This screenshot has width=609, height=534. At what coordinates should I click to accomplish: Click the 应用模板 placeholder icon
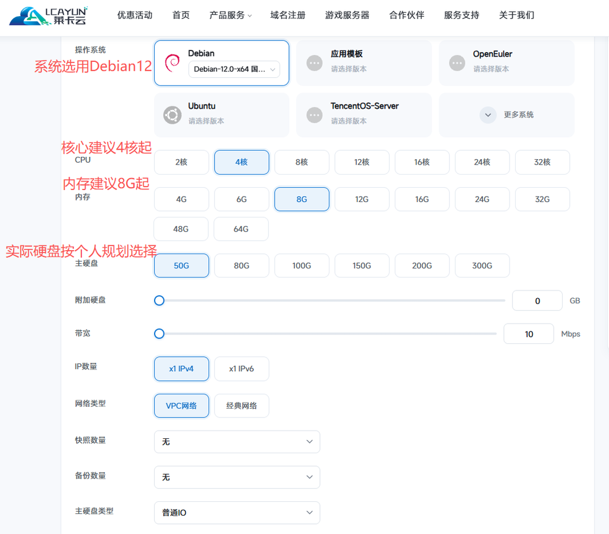[x=315, y=63]
